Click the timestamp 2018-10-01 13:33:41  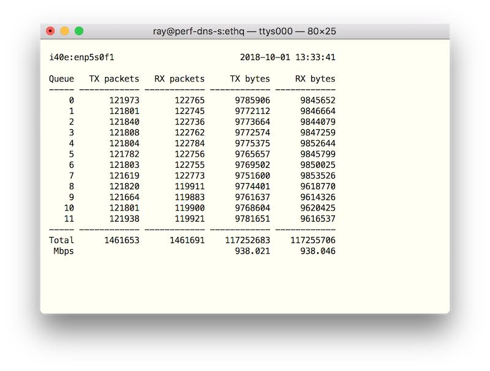pos(287,58)
